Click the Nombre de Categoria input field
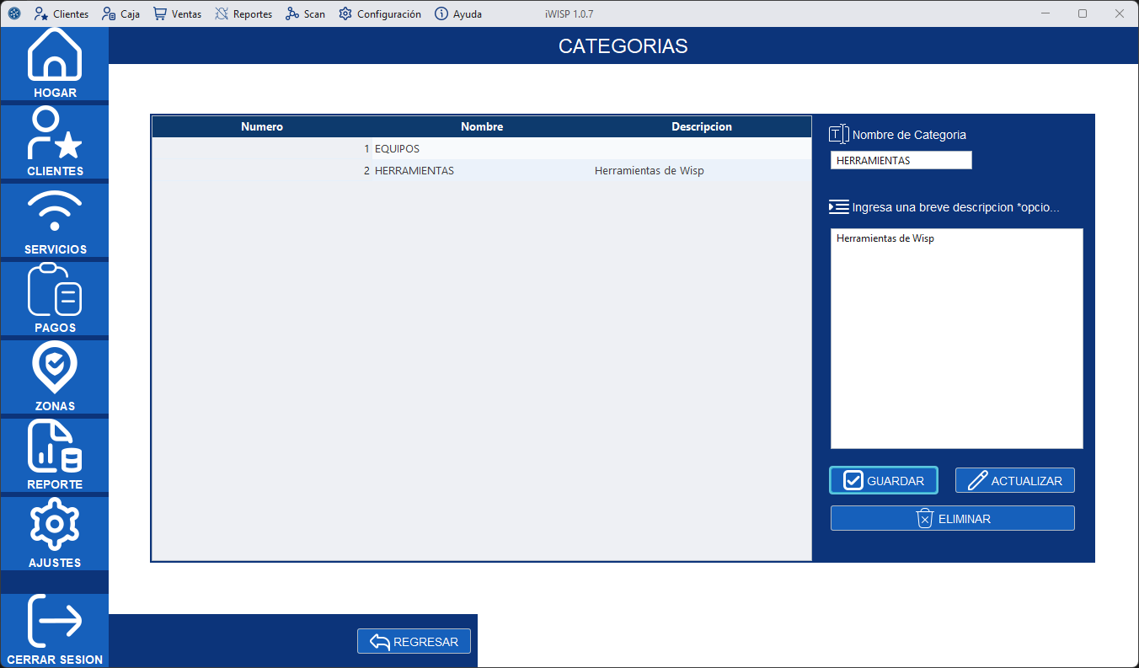 coord(901,159)
